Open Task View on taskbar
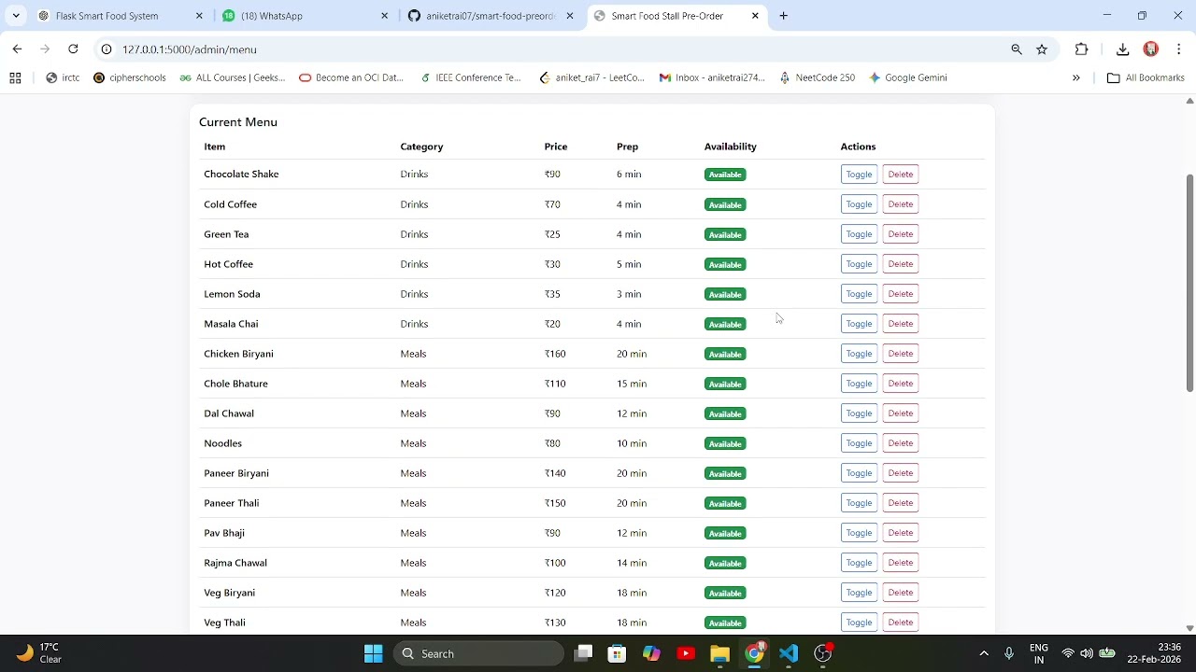This screenshot has width=1196, height=672. click(x=583, y=653)
